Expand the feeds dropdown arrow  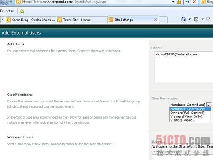click(x=202, y=19)
